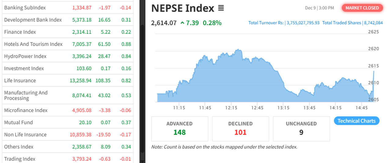Open Microfinance Index

(26, 110)
